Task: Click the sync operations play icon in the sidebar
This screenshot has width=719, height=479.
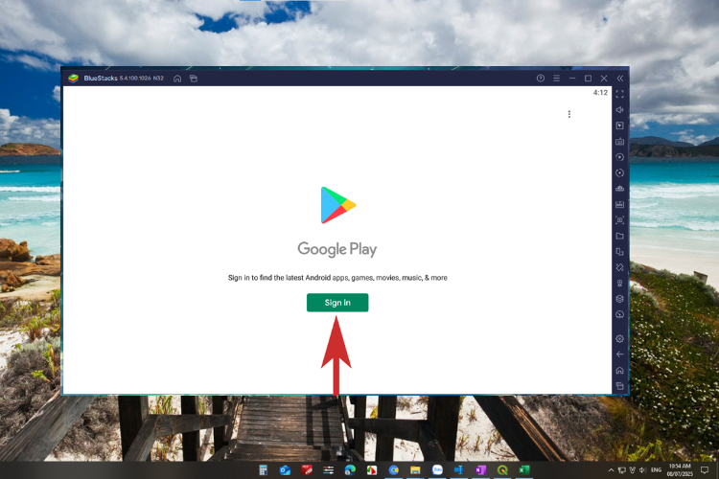Action: click(x=620, y=157)
